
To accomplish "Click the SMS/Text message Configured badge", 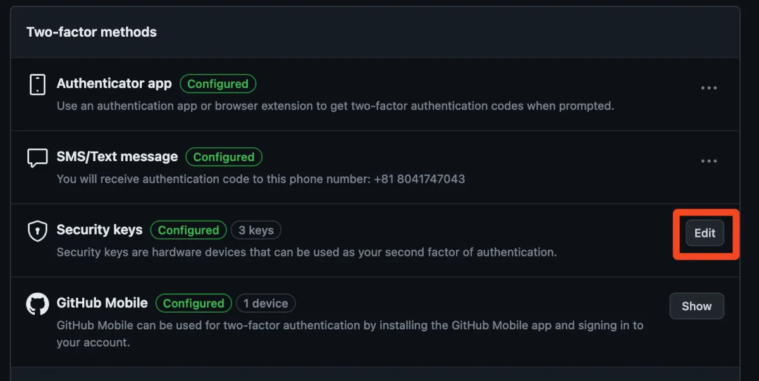I will click(224, 157).
